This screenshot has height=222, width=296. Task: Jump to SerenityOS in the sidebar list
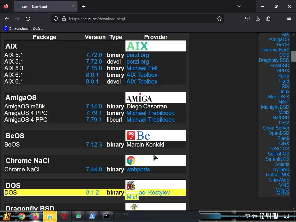tap(277, 159)
